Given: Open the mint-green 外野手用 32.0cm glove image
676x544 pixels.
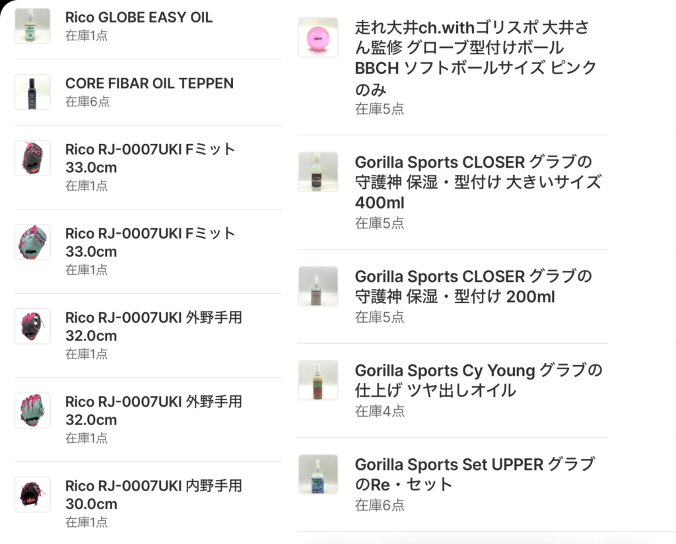Looking at the screenshot, I should [32, 410].
